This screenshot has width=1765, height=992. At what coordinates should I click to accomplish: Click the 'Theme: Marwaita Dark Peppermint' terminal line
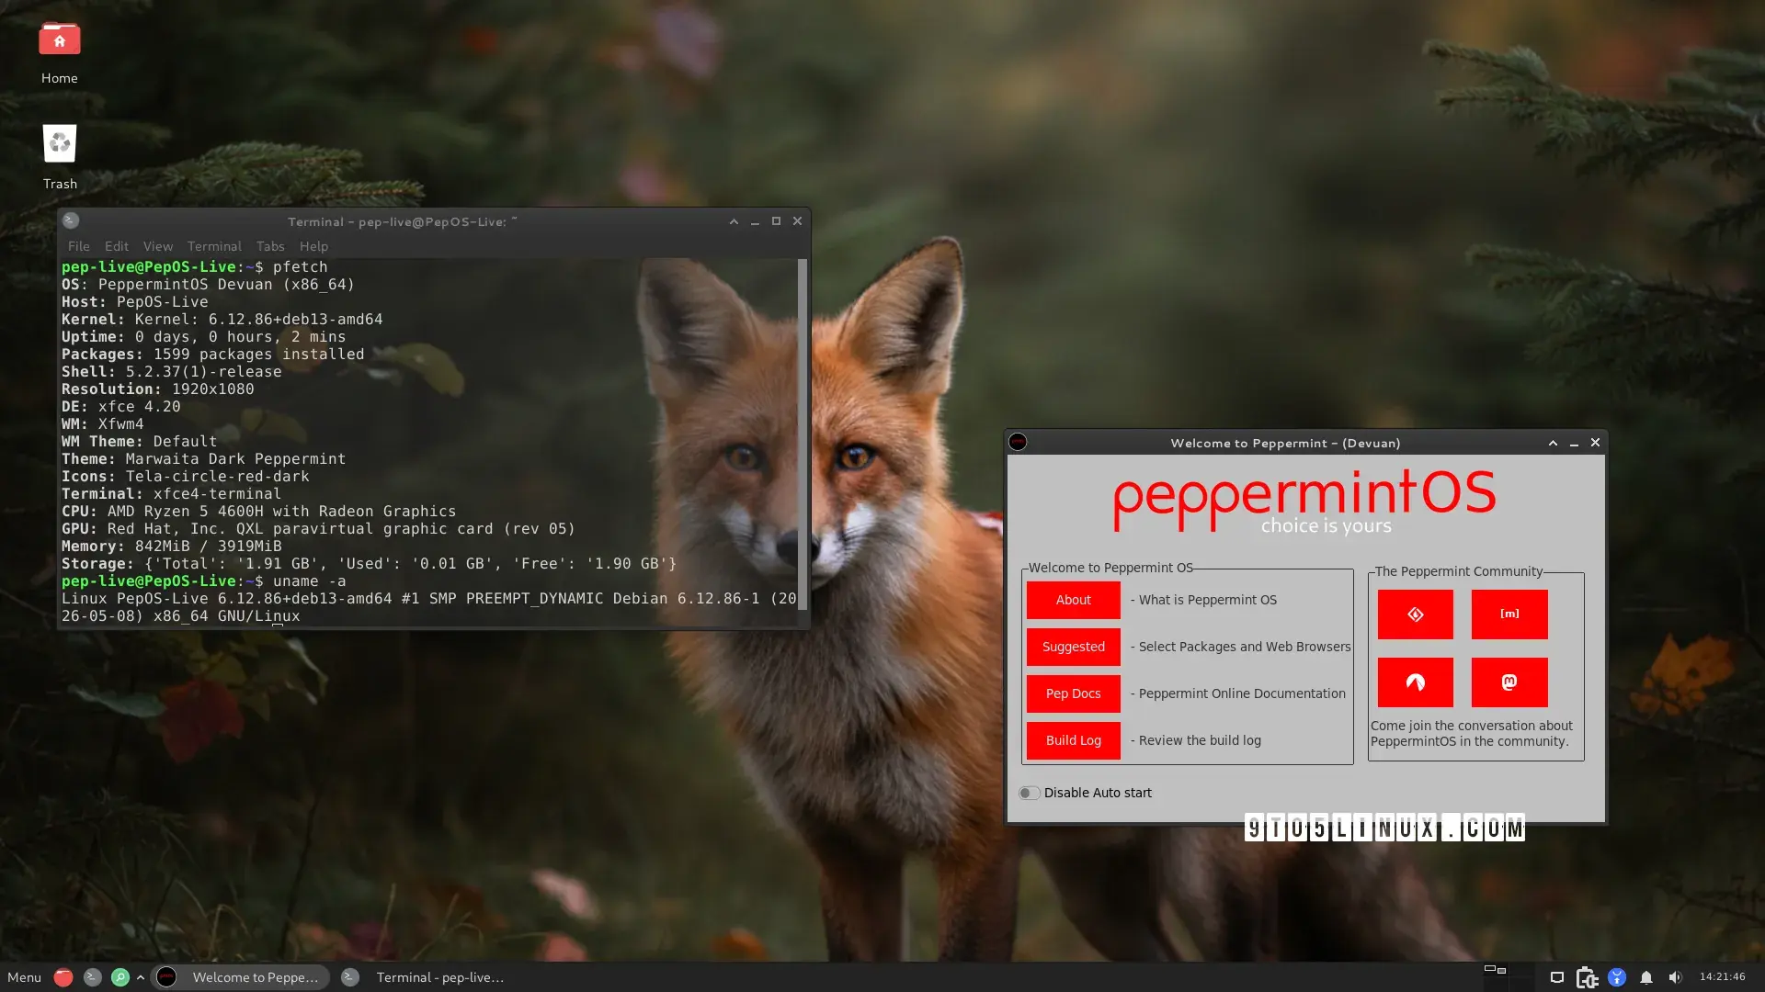click(203, 459)
